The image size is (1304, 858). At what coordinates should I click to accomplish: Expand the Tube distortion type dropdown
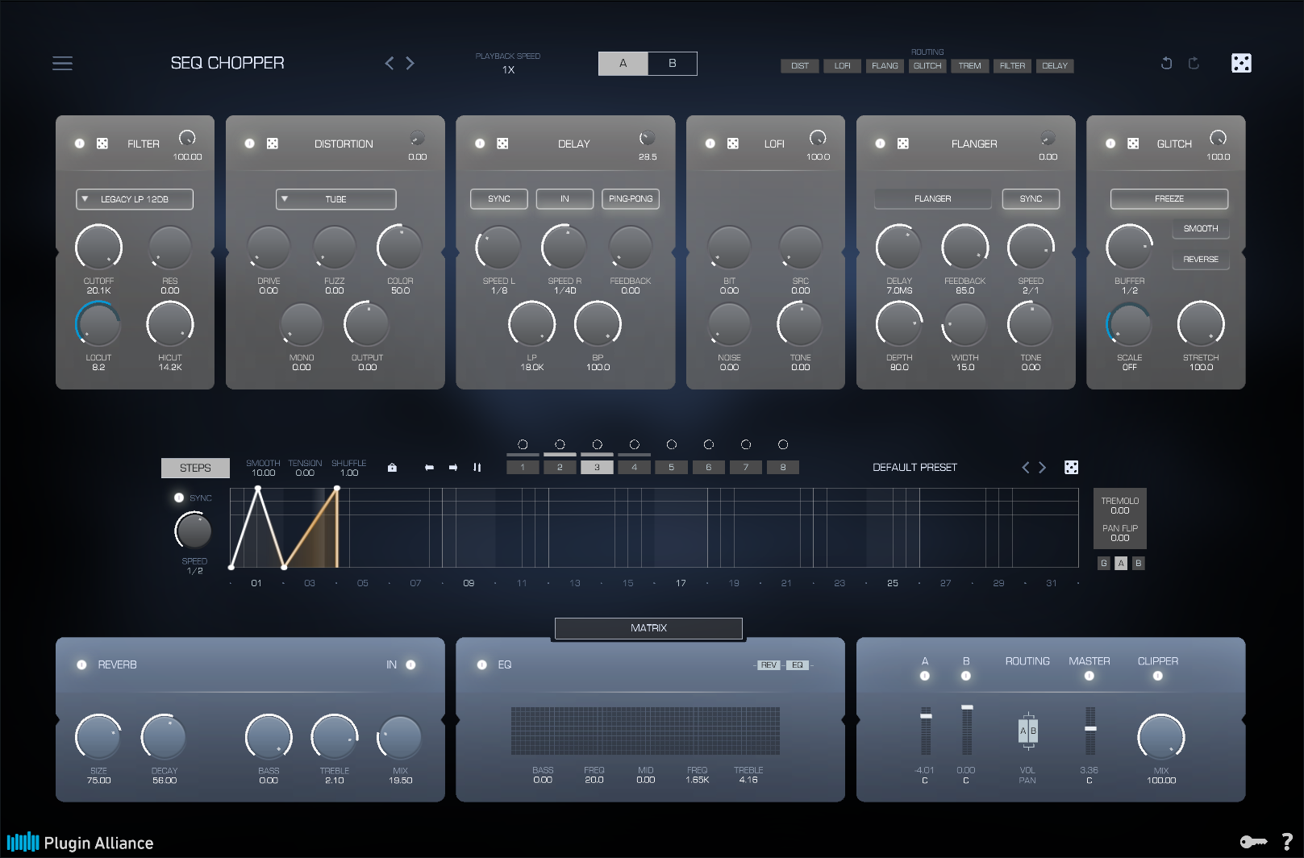pos(335,199)
